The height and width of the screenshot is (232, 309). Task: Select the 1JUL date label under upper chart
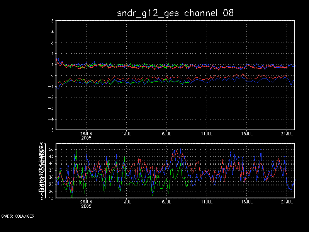(x=126, y=133)
